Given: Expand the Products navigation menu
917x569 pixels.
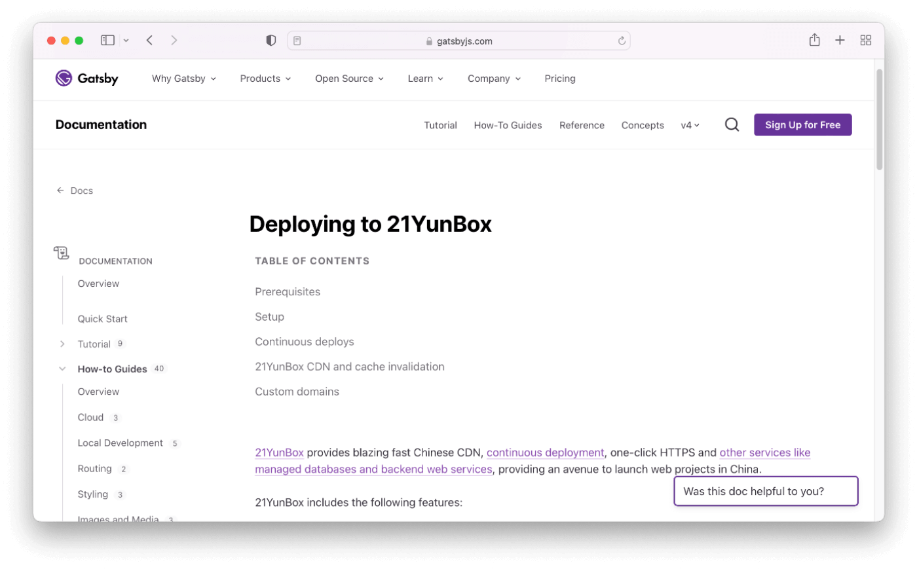Looking at the screenshot, I should pos(265,79).
